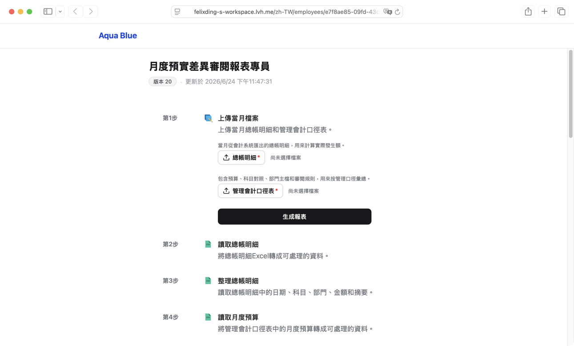Click the green full-screen window button
Screen dimensions: 574x346
(x=29, y=12)
